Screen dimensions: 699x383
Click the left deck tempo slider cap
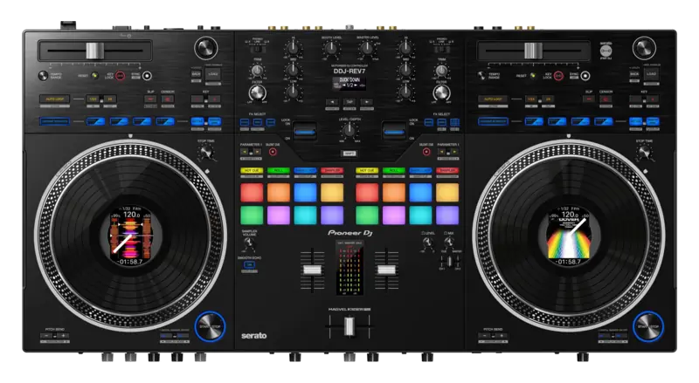click(x=94, y=51)
